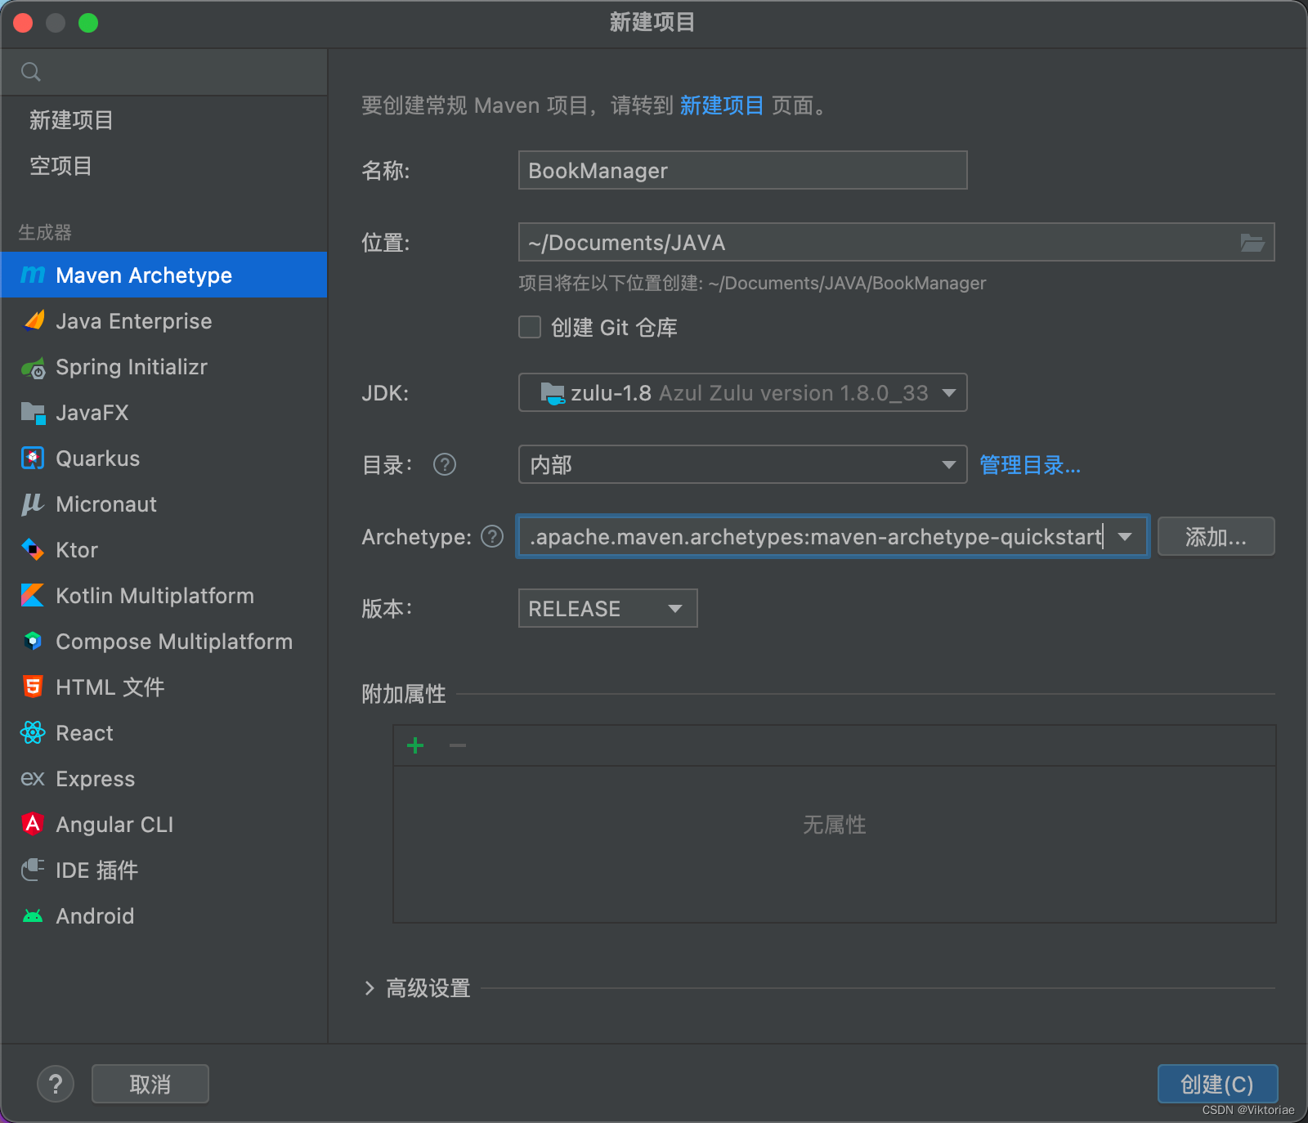Open the version RELEASE dropdown

pos(608,608)
